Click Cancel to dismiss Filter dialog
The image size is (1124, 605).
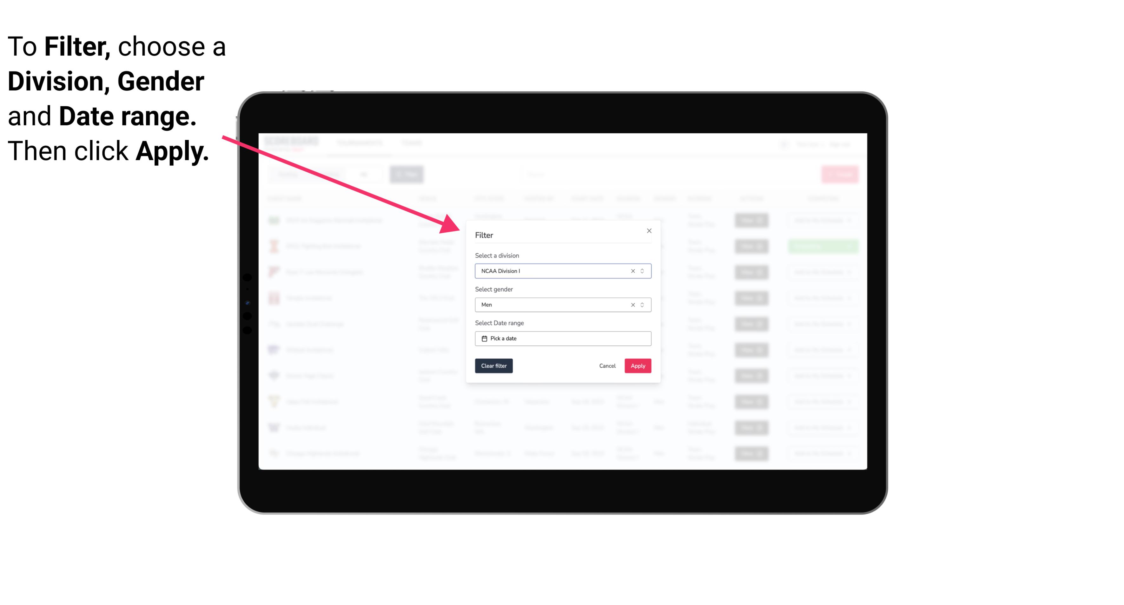[608, 366]
